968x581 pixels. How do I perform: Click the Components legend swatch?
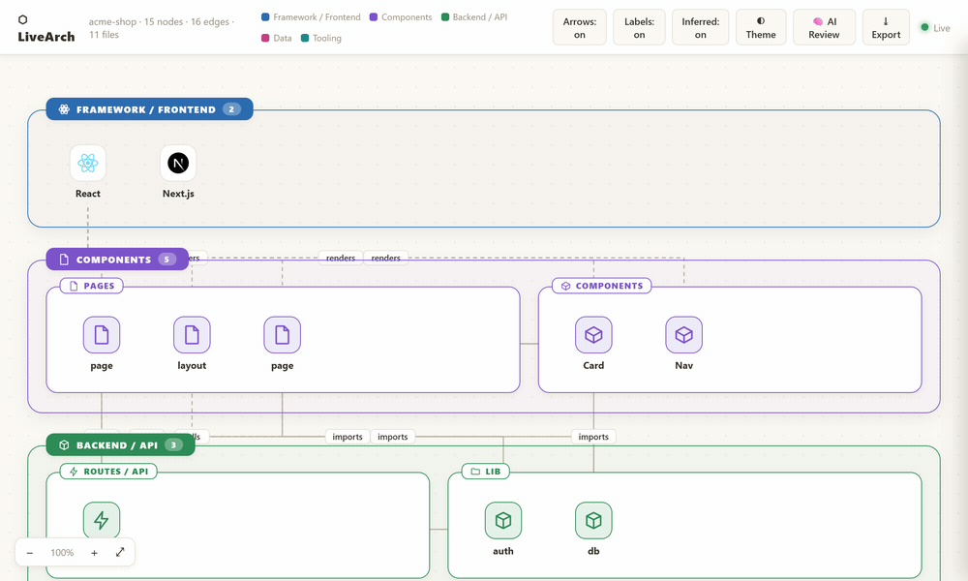[374, 17]
